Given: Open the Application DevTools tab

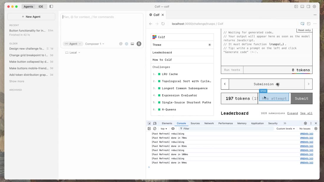Looking at the screenshot, I should point(257,123).
